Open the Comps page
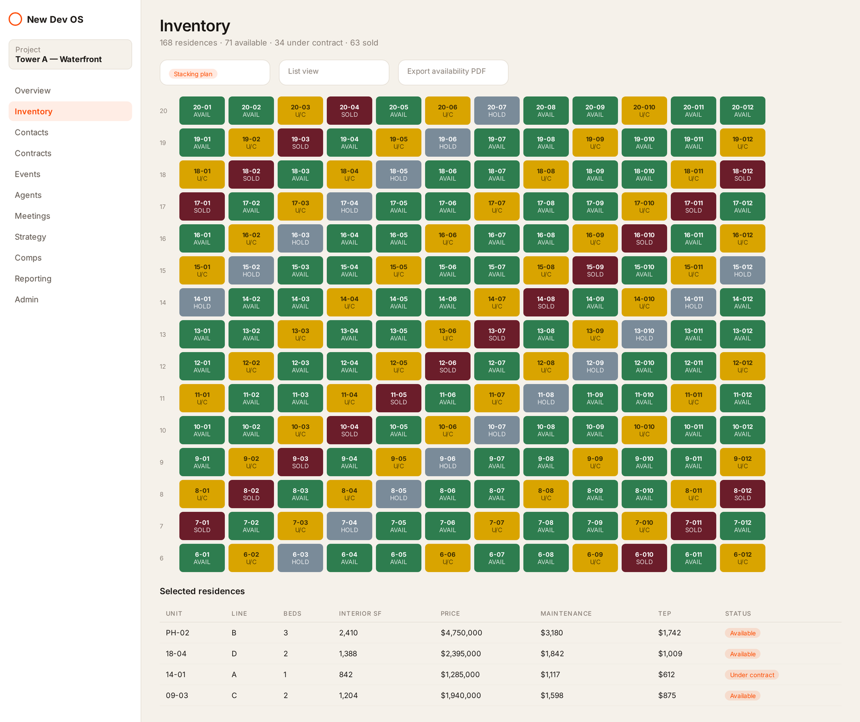The width and height of the screenshot is (860, 722). pyautogui.click(x=70, y=258)
